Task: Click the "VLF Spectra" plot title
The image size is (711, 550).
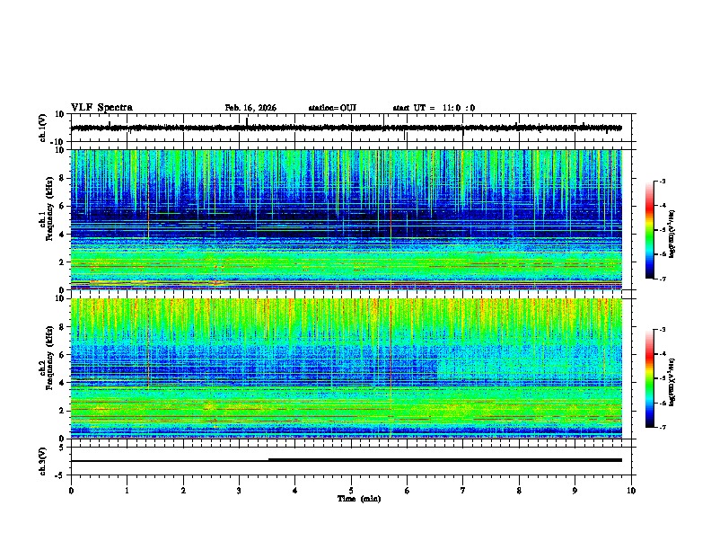Action: [101, 108]
